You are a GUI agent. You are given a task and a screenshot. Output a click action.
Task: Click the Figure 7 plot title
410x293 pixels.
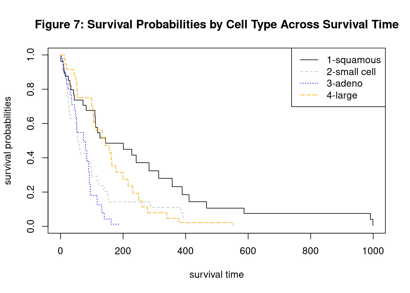click(217, 24)
